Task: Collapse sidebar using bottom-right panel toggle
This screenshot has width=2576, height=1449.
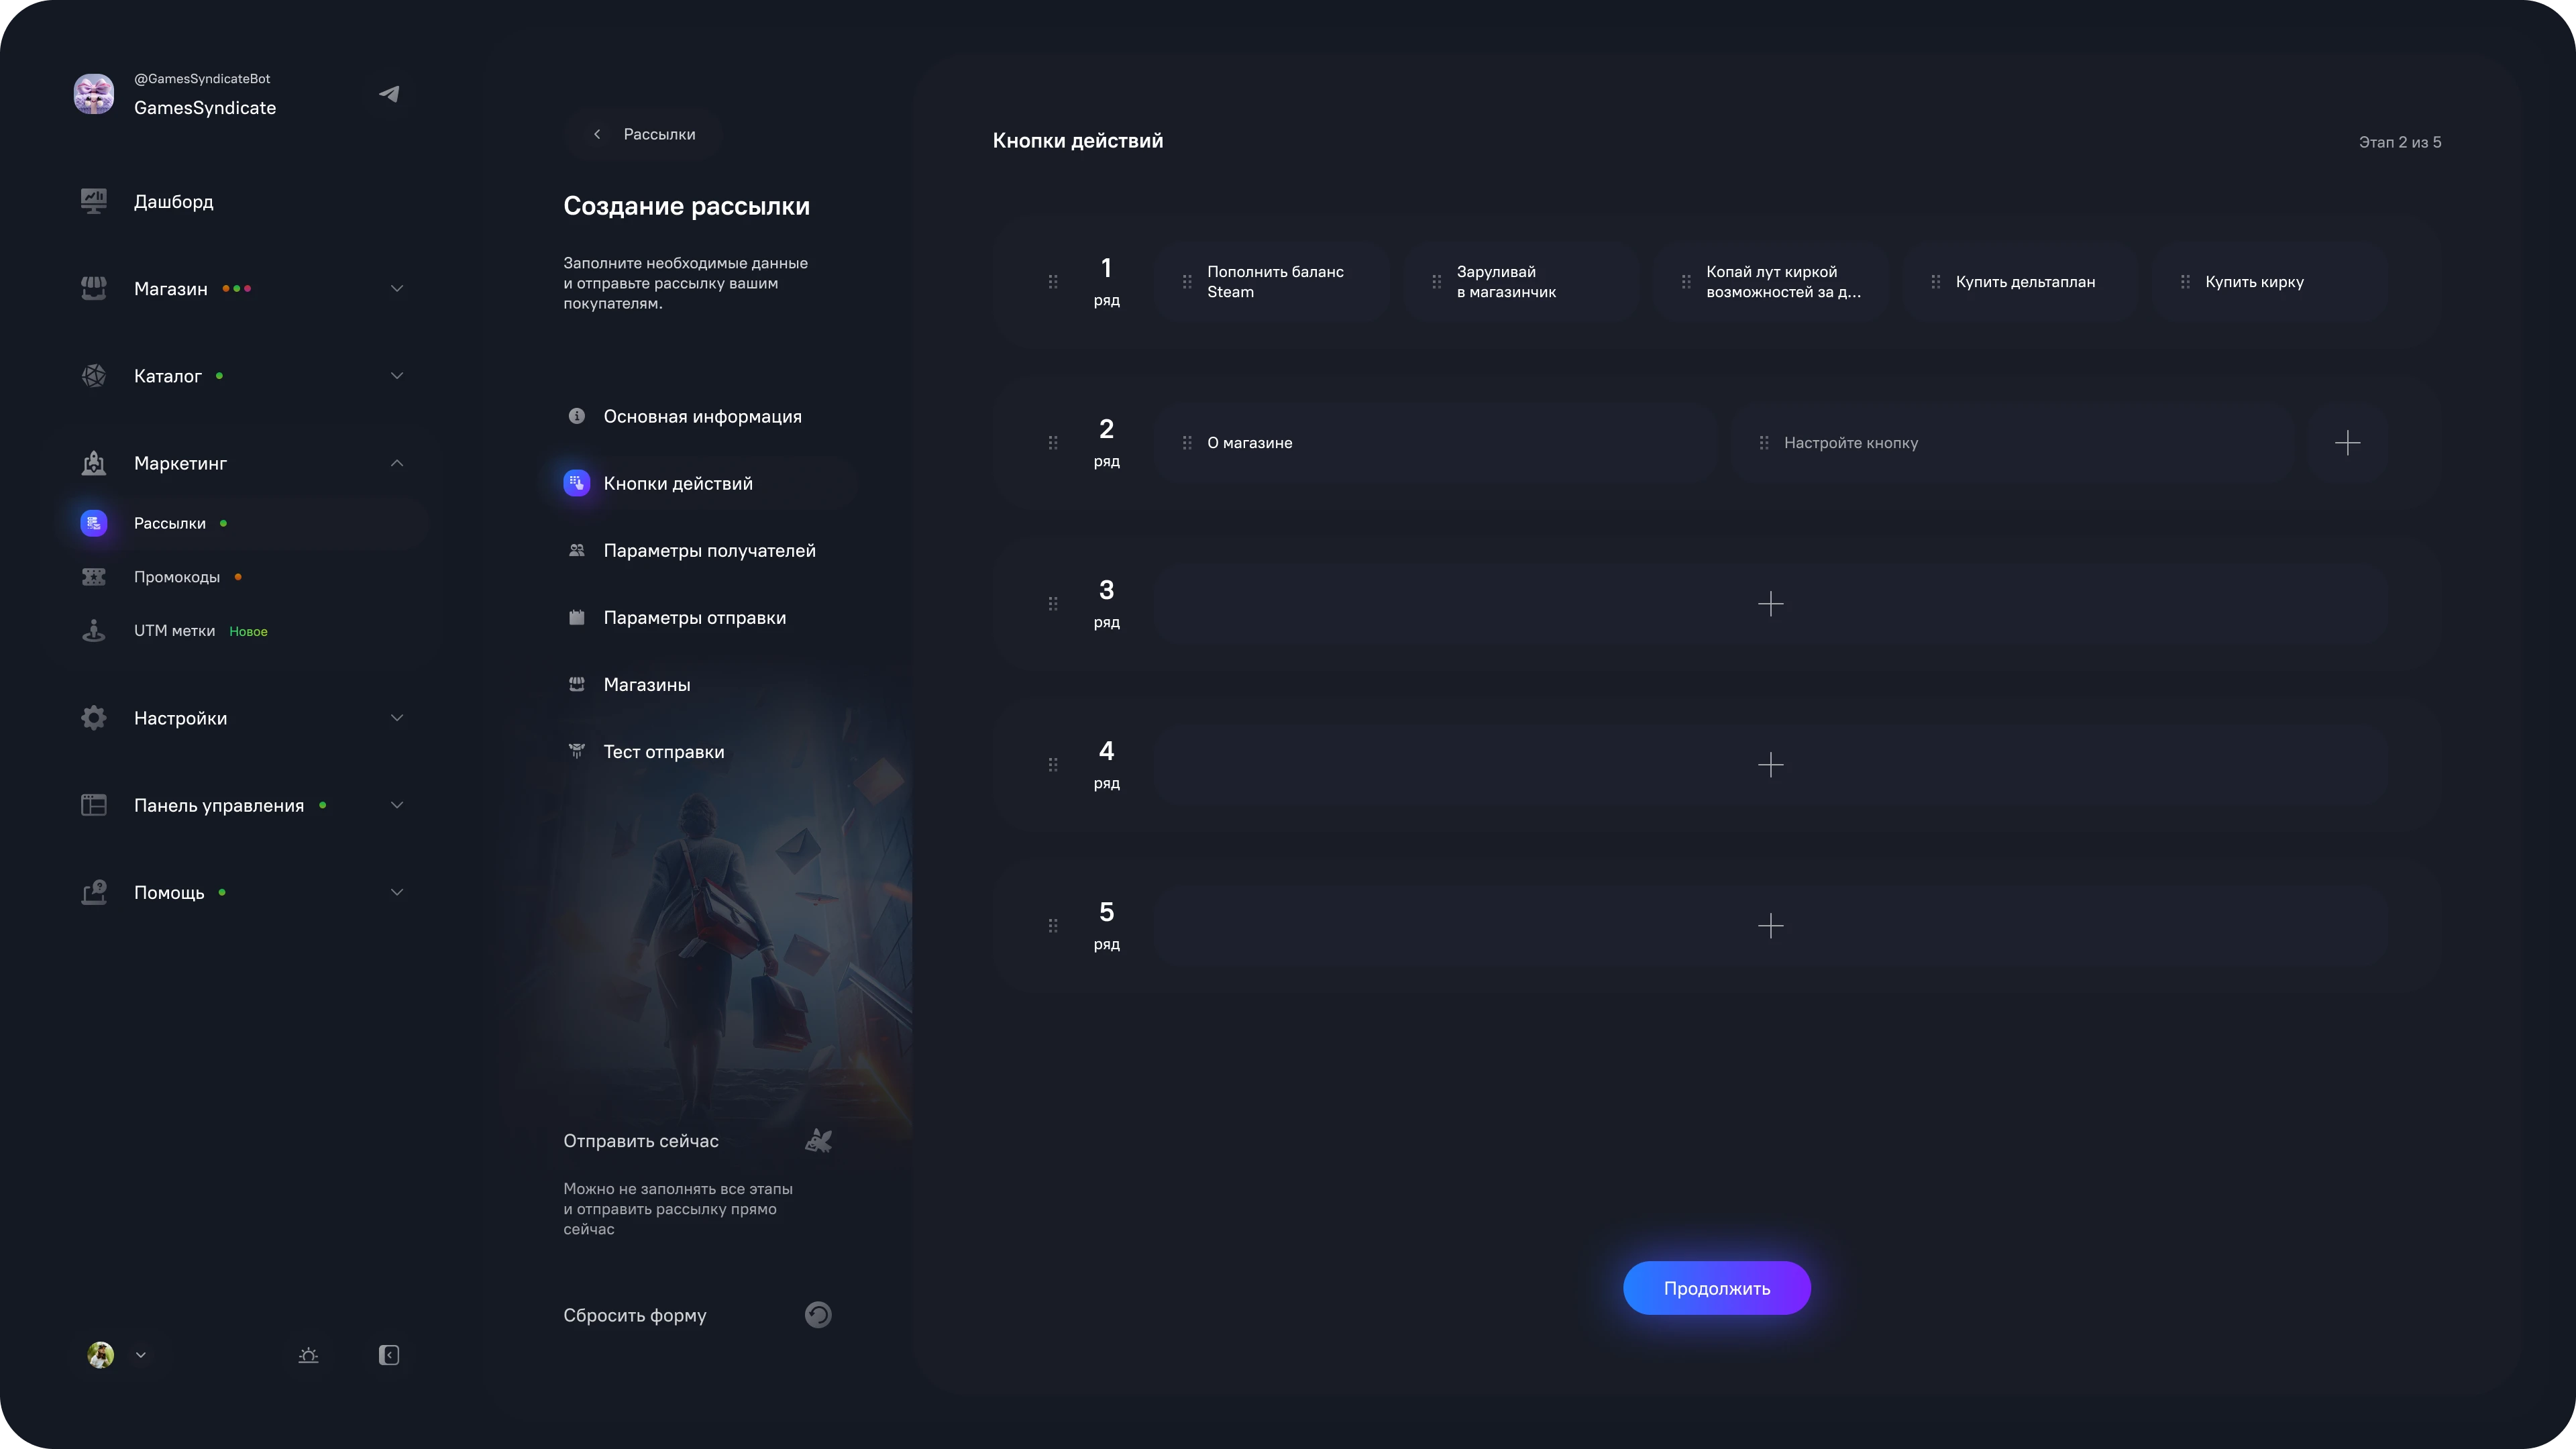Action: pos(389,1355)
